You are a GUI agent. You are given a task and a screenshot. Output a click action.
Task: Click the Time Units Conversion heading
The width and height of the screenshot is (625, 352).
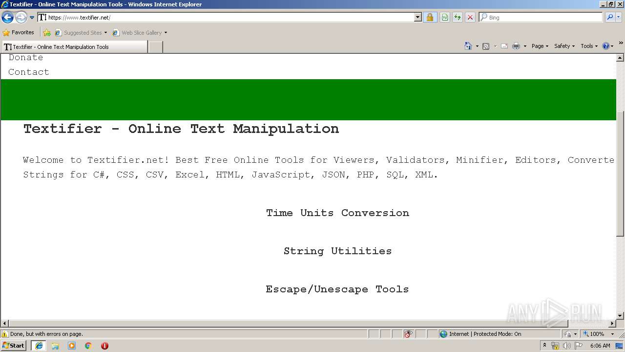tap(337, 213)
